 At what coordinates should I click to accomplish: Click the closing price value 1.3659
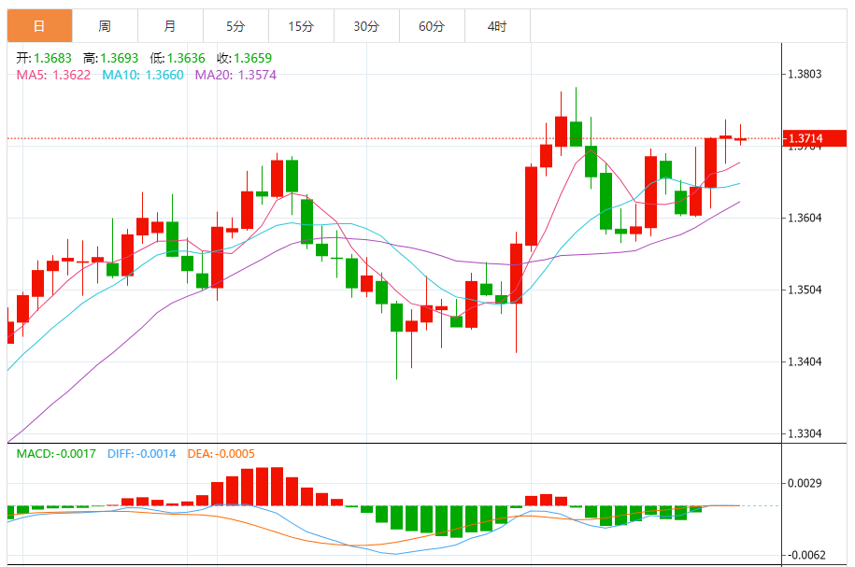[x=253, y=58]
